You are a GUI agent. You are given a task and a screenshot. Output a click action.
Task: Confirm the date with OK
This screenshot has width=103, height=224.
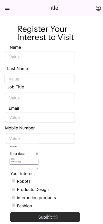click(37, 169)
